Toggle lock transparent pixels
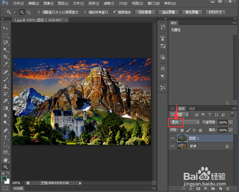Viewport: 239px width, 192px height. coord(182,130)
